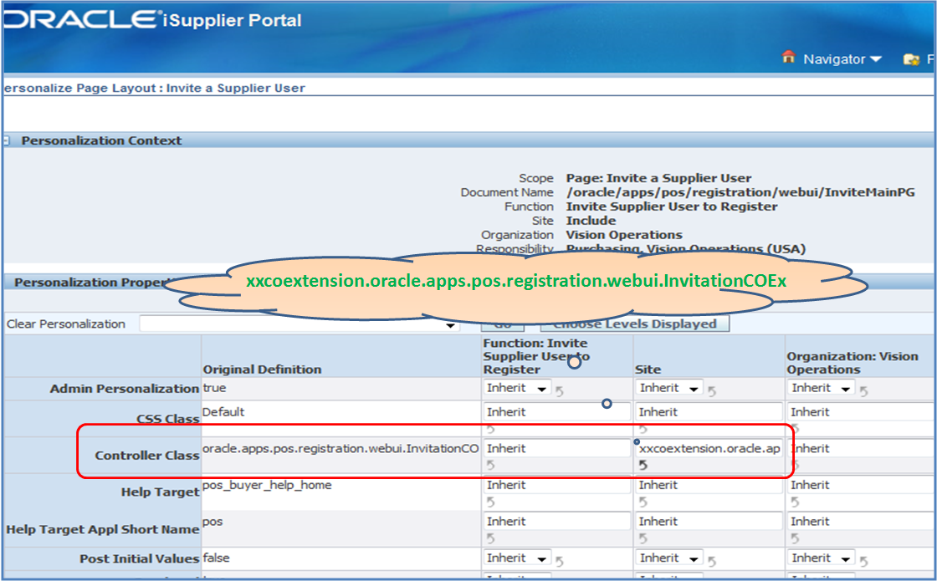This screenshot has width=937, height=581.
Task: Reset Admin Personalization at Function level
Action: point(560,391)
